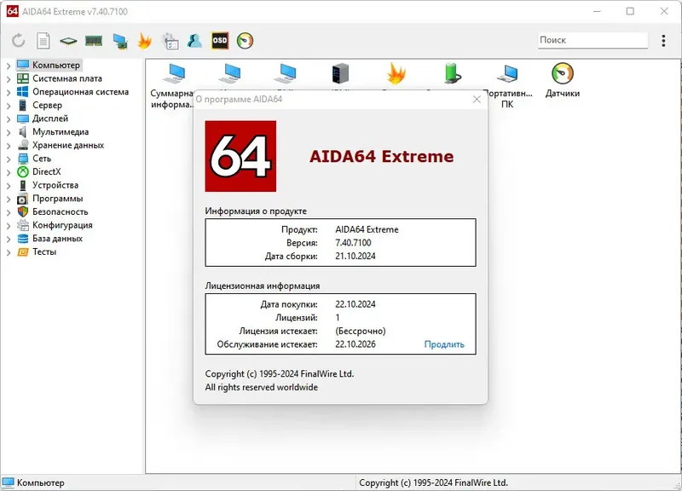Open the report document toolbar icon
This screenshot has height=491, width=682.
[x=43, y=41]
